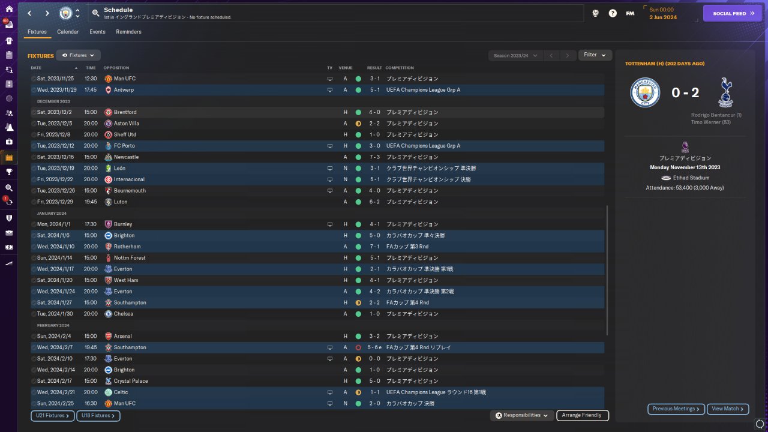The width and height of the screenshot is (768, 432).
Task: Click the circular icon in bottom-right corner
Action: (x=760, y=424)
